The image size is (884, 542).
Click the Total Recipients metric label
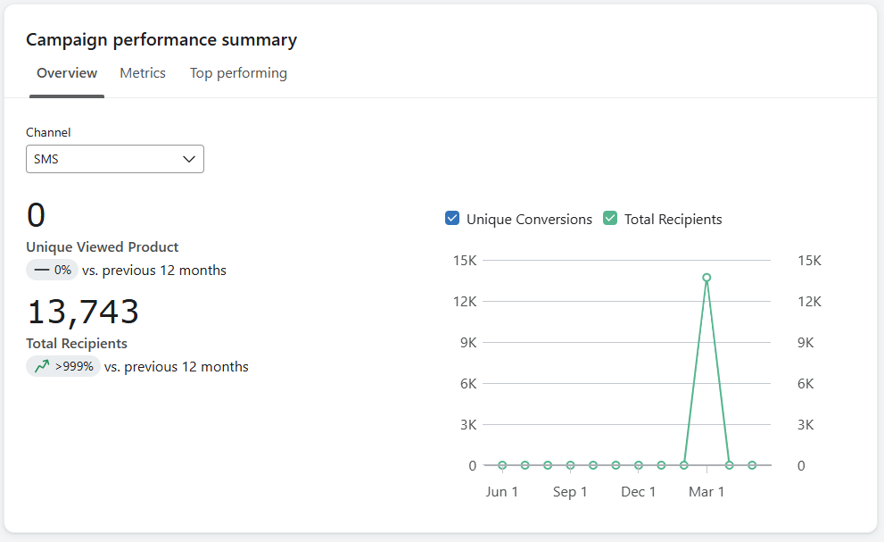click(77, 344)
